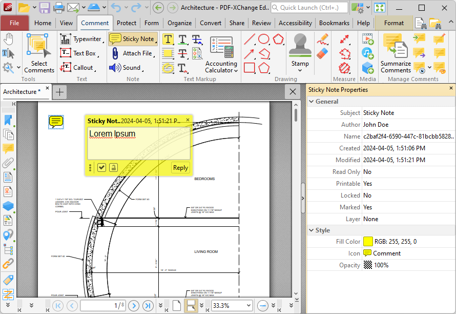Go to the next page
Image resolution: width=456 pixels, height=314 pixels.
tap(134, 306)
